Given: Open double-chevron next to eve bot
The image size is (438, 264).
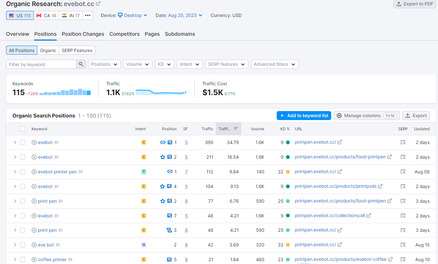Looking at the screenshot, I should pyautogui.click(x=58, y=245).
